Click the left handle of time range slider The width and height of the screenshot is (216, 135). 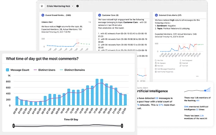(14, 126)
